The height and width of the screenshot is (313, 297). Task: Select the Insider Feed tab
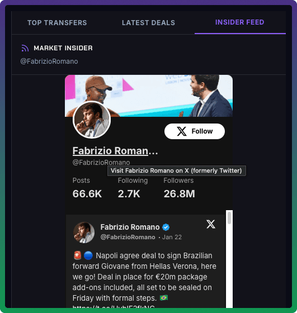[x=240, y=22]
